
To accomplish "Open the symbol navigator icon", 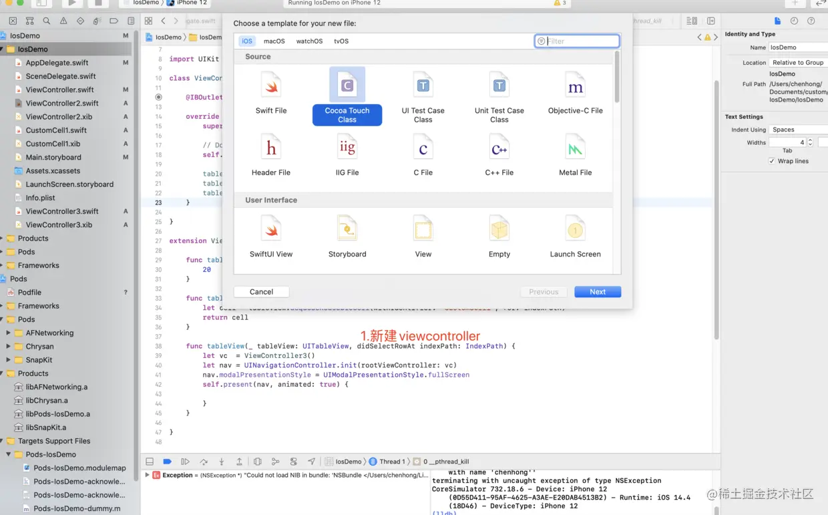I will click(x=29, y=21).
